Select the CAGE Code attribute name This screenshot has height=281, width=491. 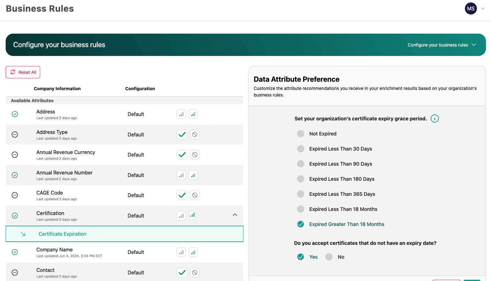(x=50, y=193)
